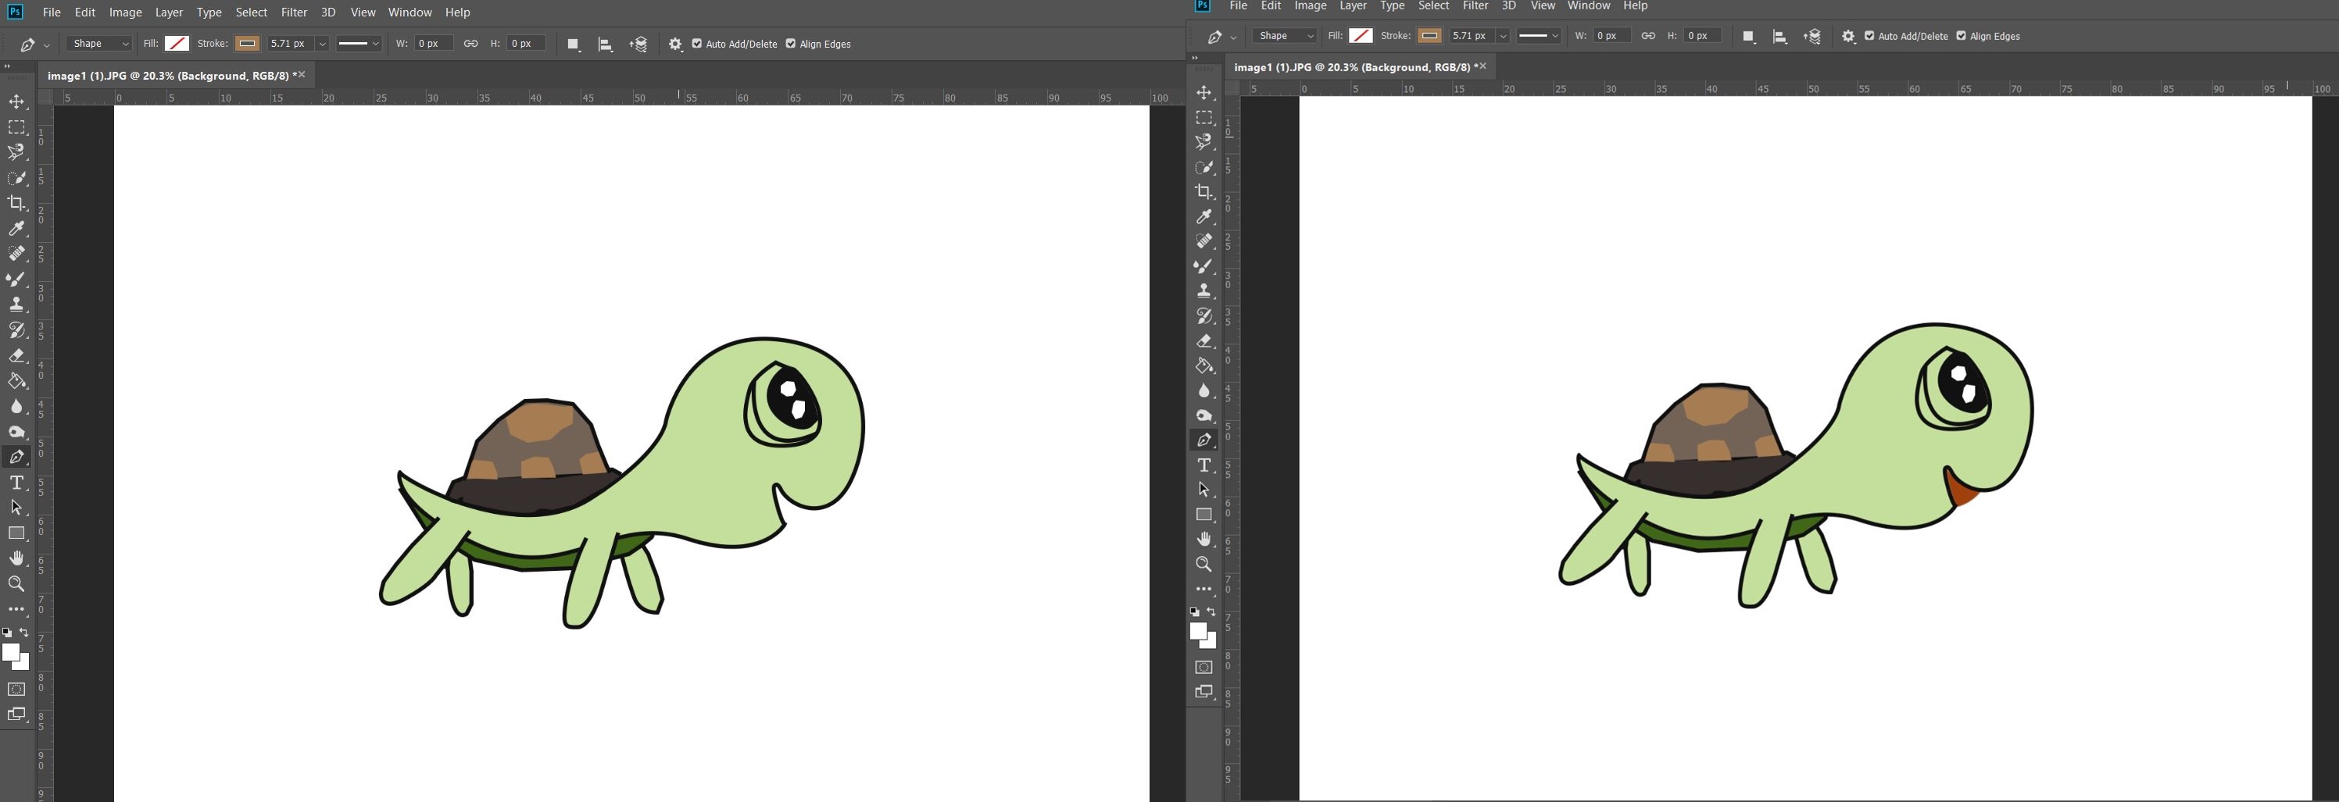
Task: Activate the Crop tool in left window
Action: point(16,203)
